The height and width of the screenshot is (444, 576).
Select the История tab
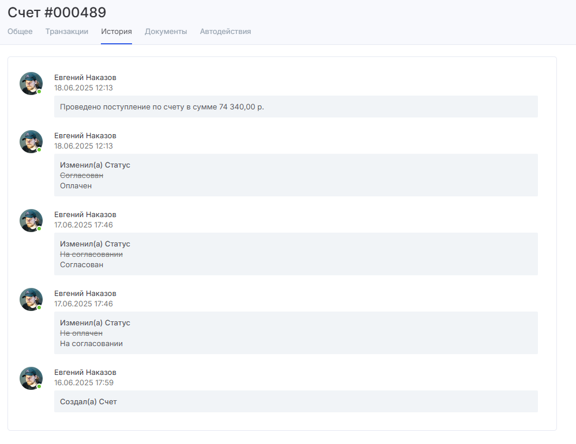click(116, 32)
